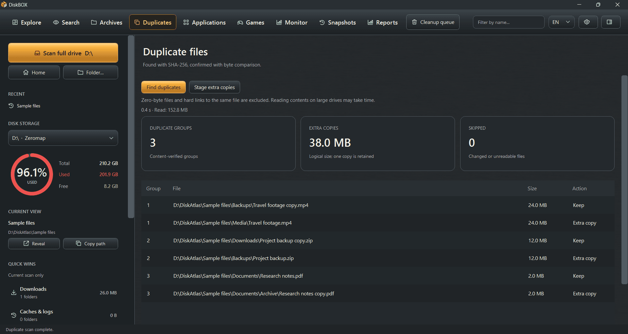Open the Games tab

point(251,22)
